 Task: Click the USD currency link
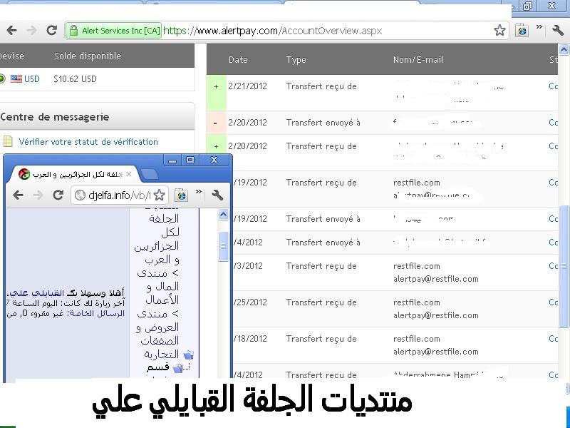click(32, 79)
